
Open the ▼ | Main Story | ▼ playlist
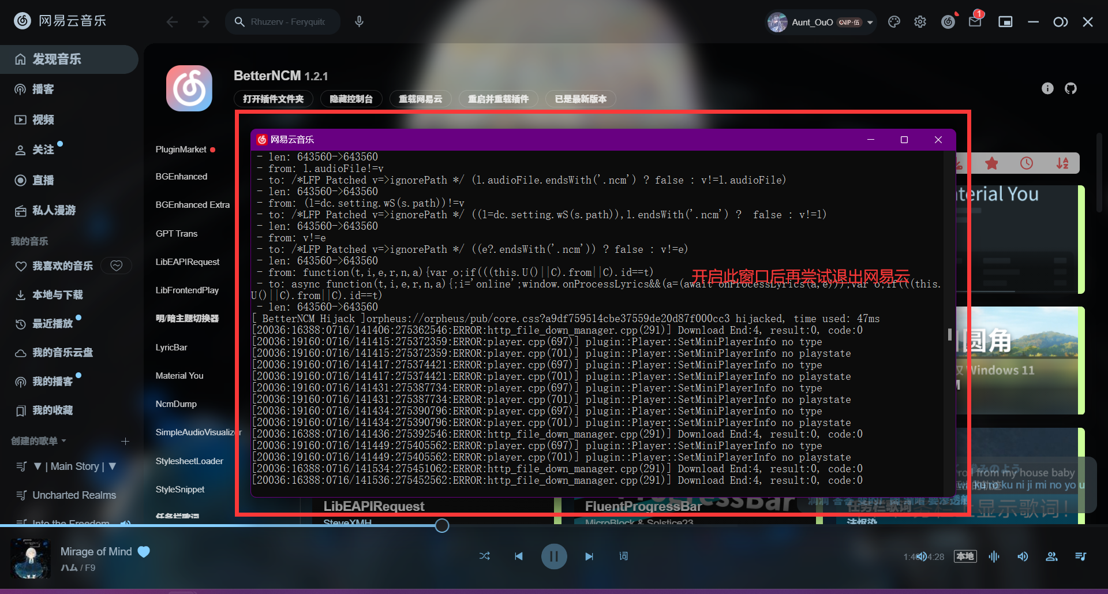click(74, 466)
